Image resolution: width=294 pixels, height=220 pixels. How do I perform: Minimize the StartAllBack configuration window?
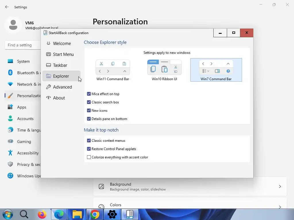[x=220, y=33]
